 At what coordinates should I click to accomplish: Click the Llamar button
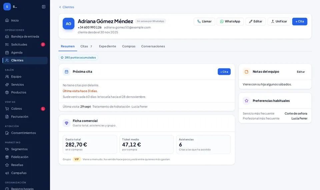tap(204, 21)
